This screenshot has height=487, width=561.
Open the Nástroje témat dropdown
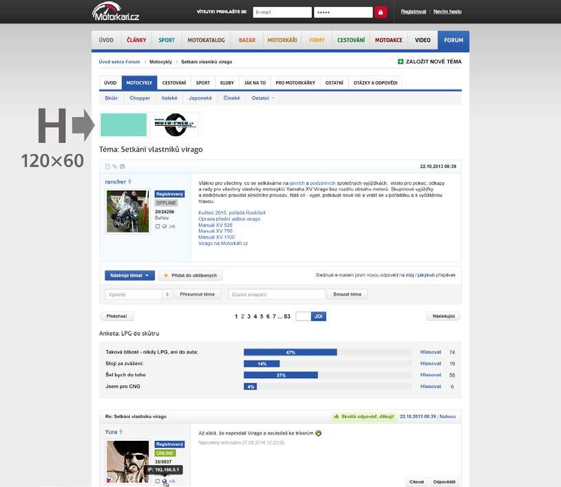pos(129,275)
